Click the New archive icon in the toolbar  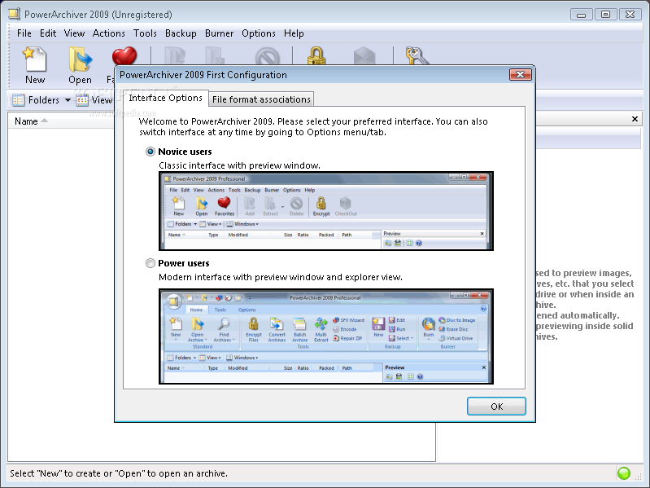tap(34, 59)
